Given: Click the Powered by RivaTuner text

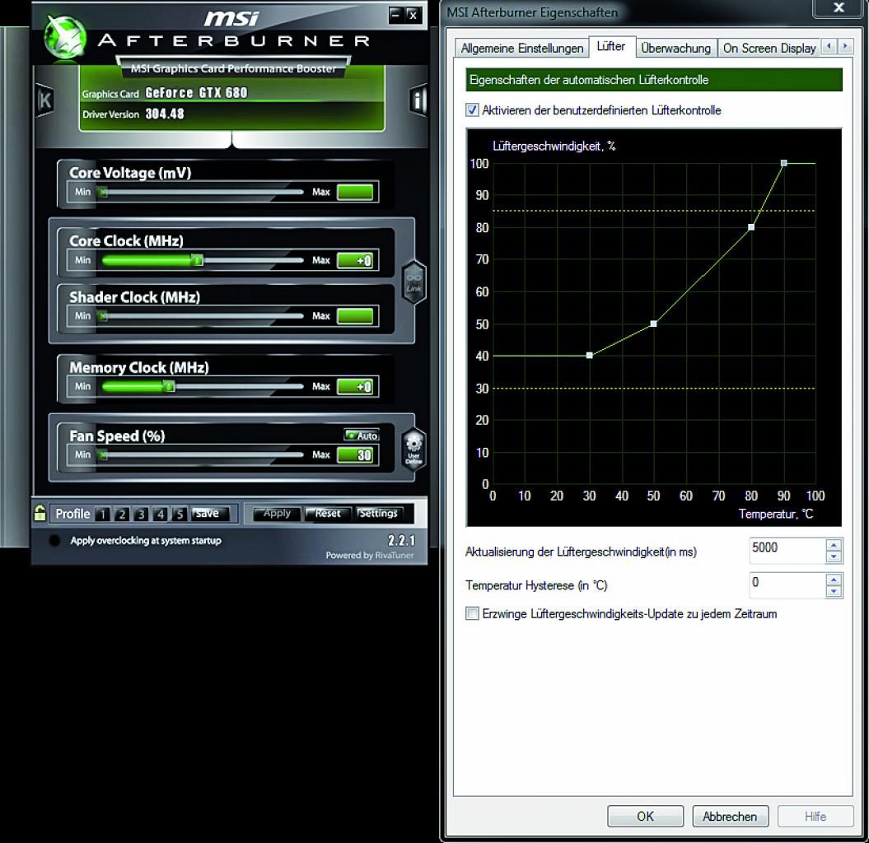Looking at the screenshot, I should pos(370,555).
